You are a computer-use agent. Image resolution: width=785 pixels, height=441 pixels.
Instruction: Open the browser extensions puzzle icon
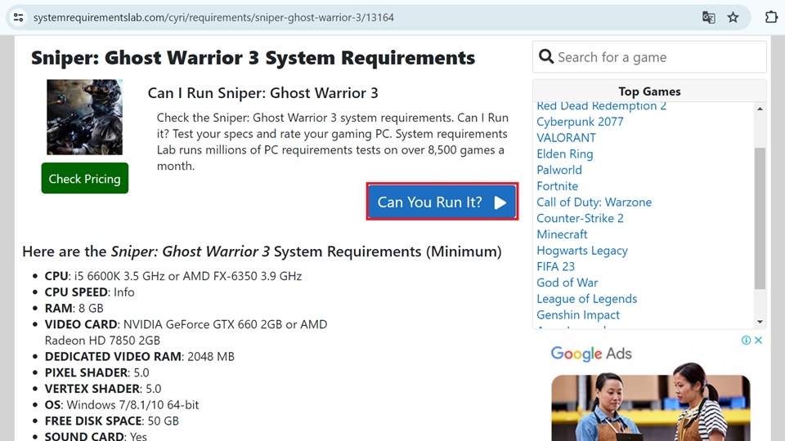(x=771, y=17)
